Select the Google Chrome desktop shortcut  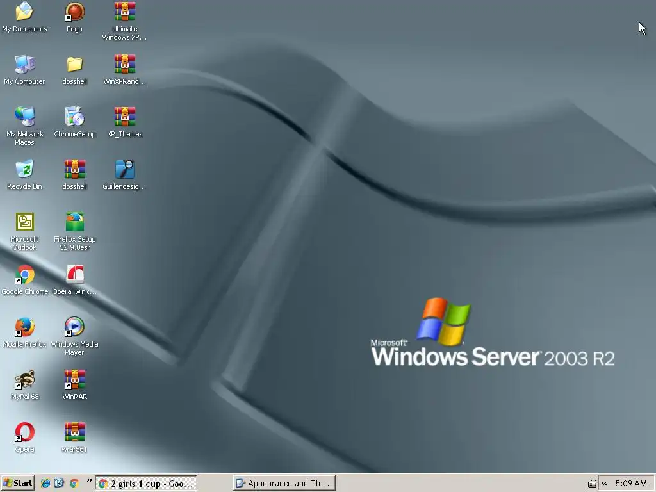coord(24,274)
